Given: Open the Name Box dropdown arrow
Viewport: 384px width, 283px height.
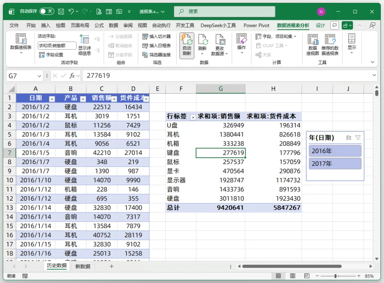Looking at the screenshot, I should click(x=39, y=76).
